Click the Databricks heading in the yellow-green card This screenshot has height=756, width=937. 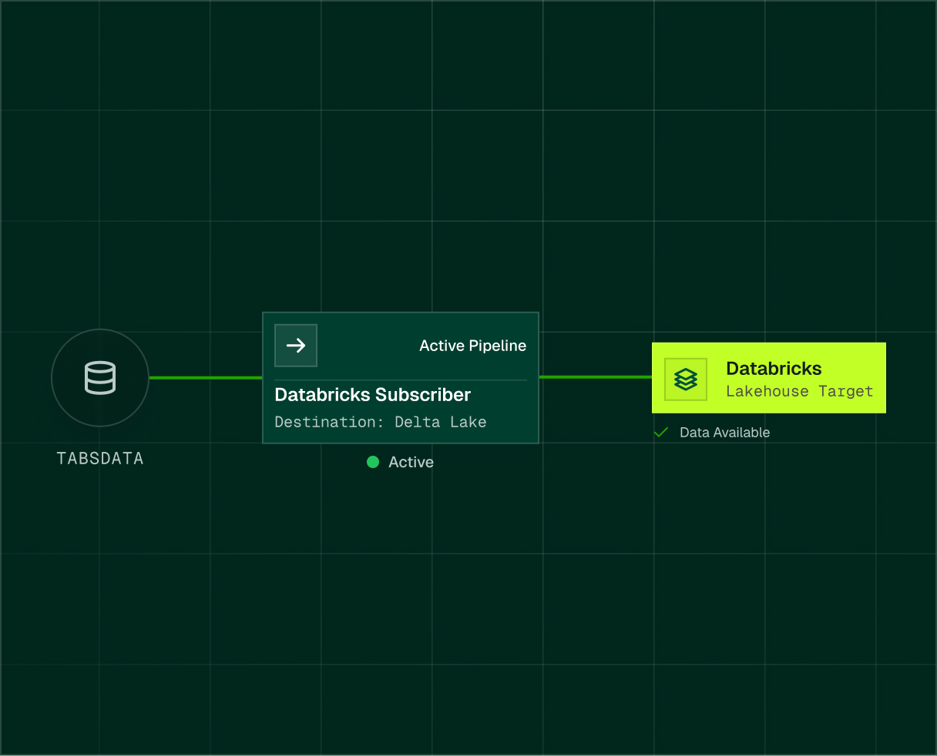click(774, 369)
